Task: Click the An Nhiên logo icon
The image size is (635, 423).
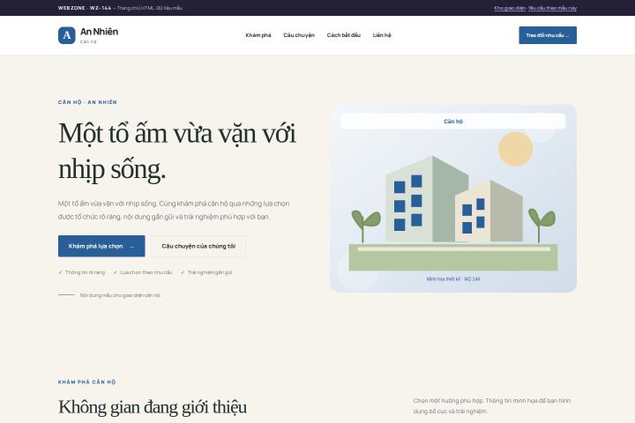Action: click(x=67, y=35)
